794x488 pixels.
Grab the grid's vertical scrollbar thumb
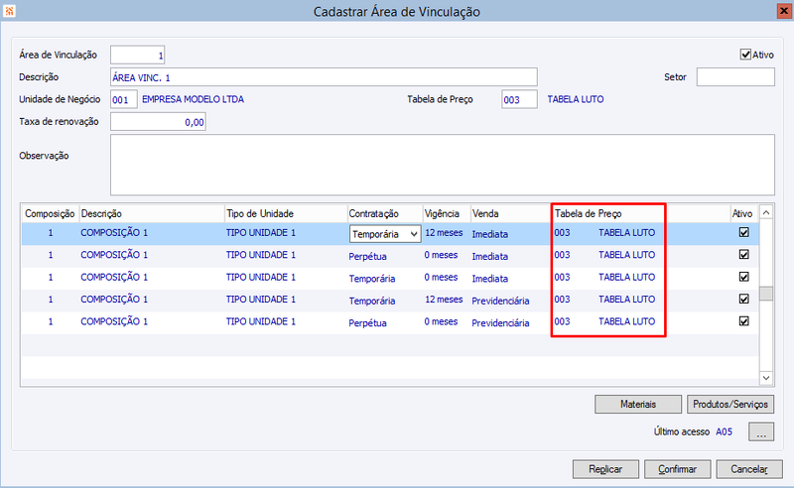pos(766,294)
